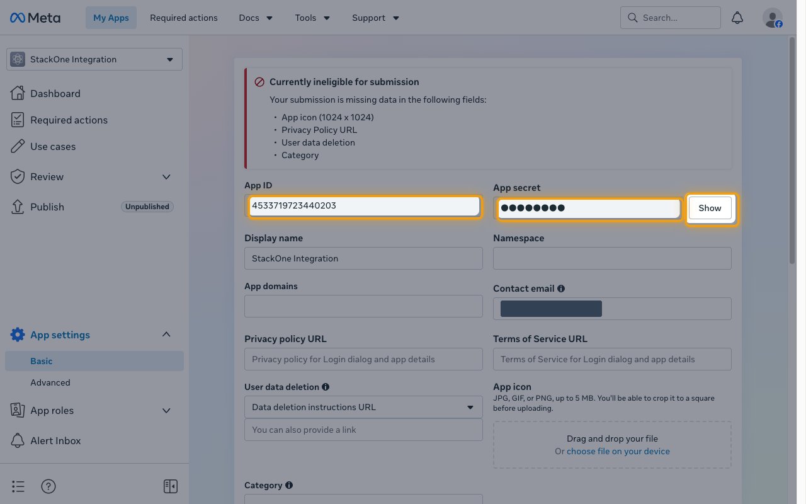
Task: Show the App secret
Action: tap(710, 208)
